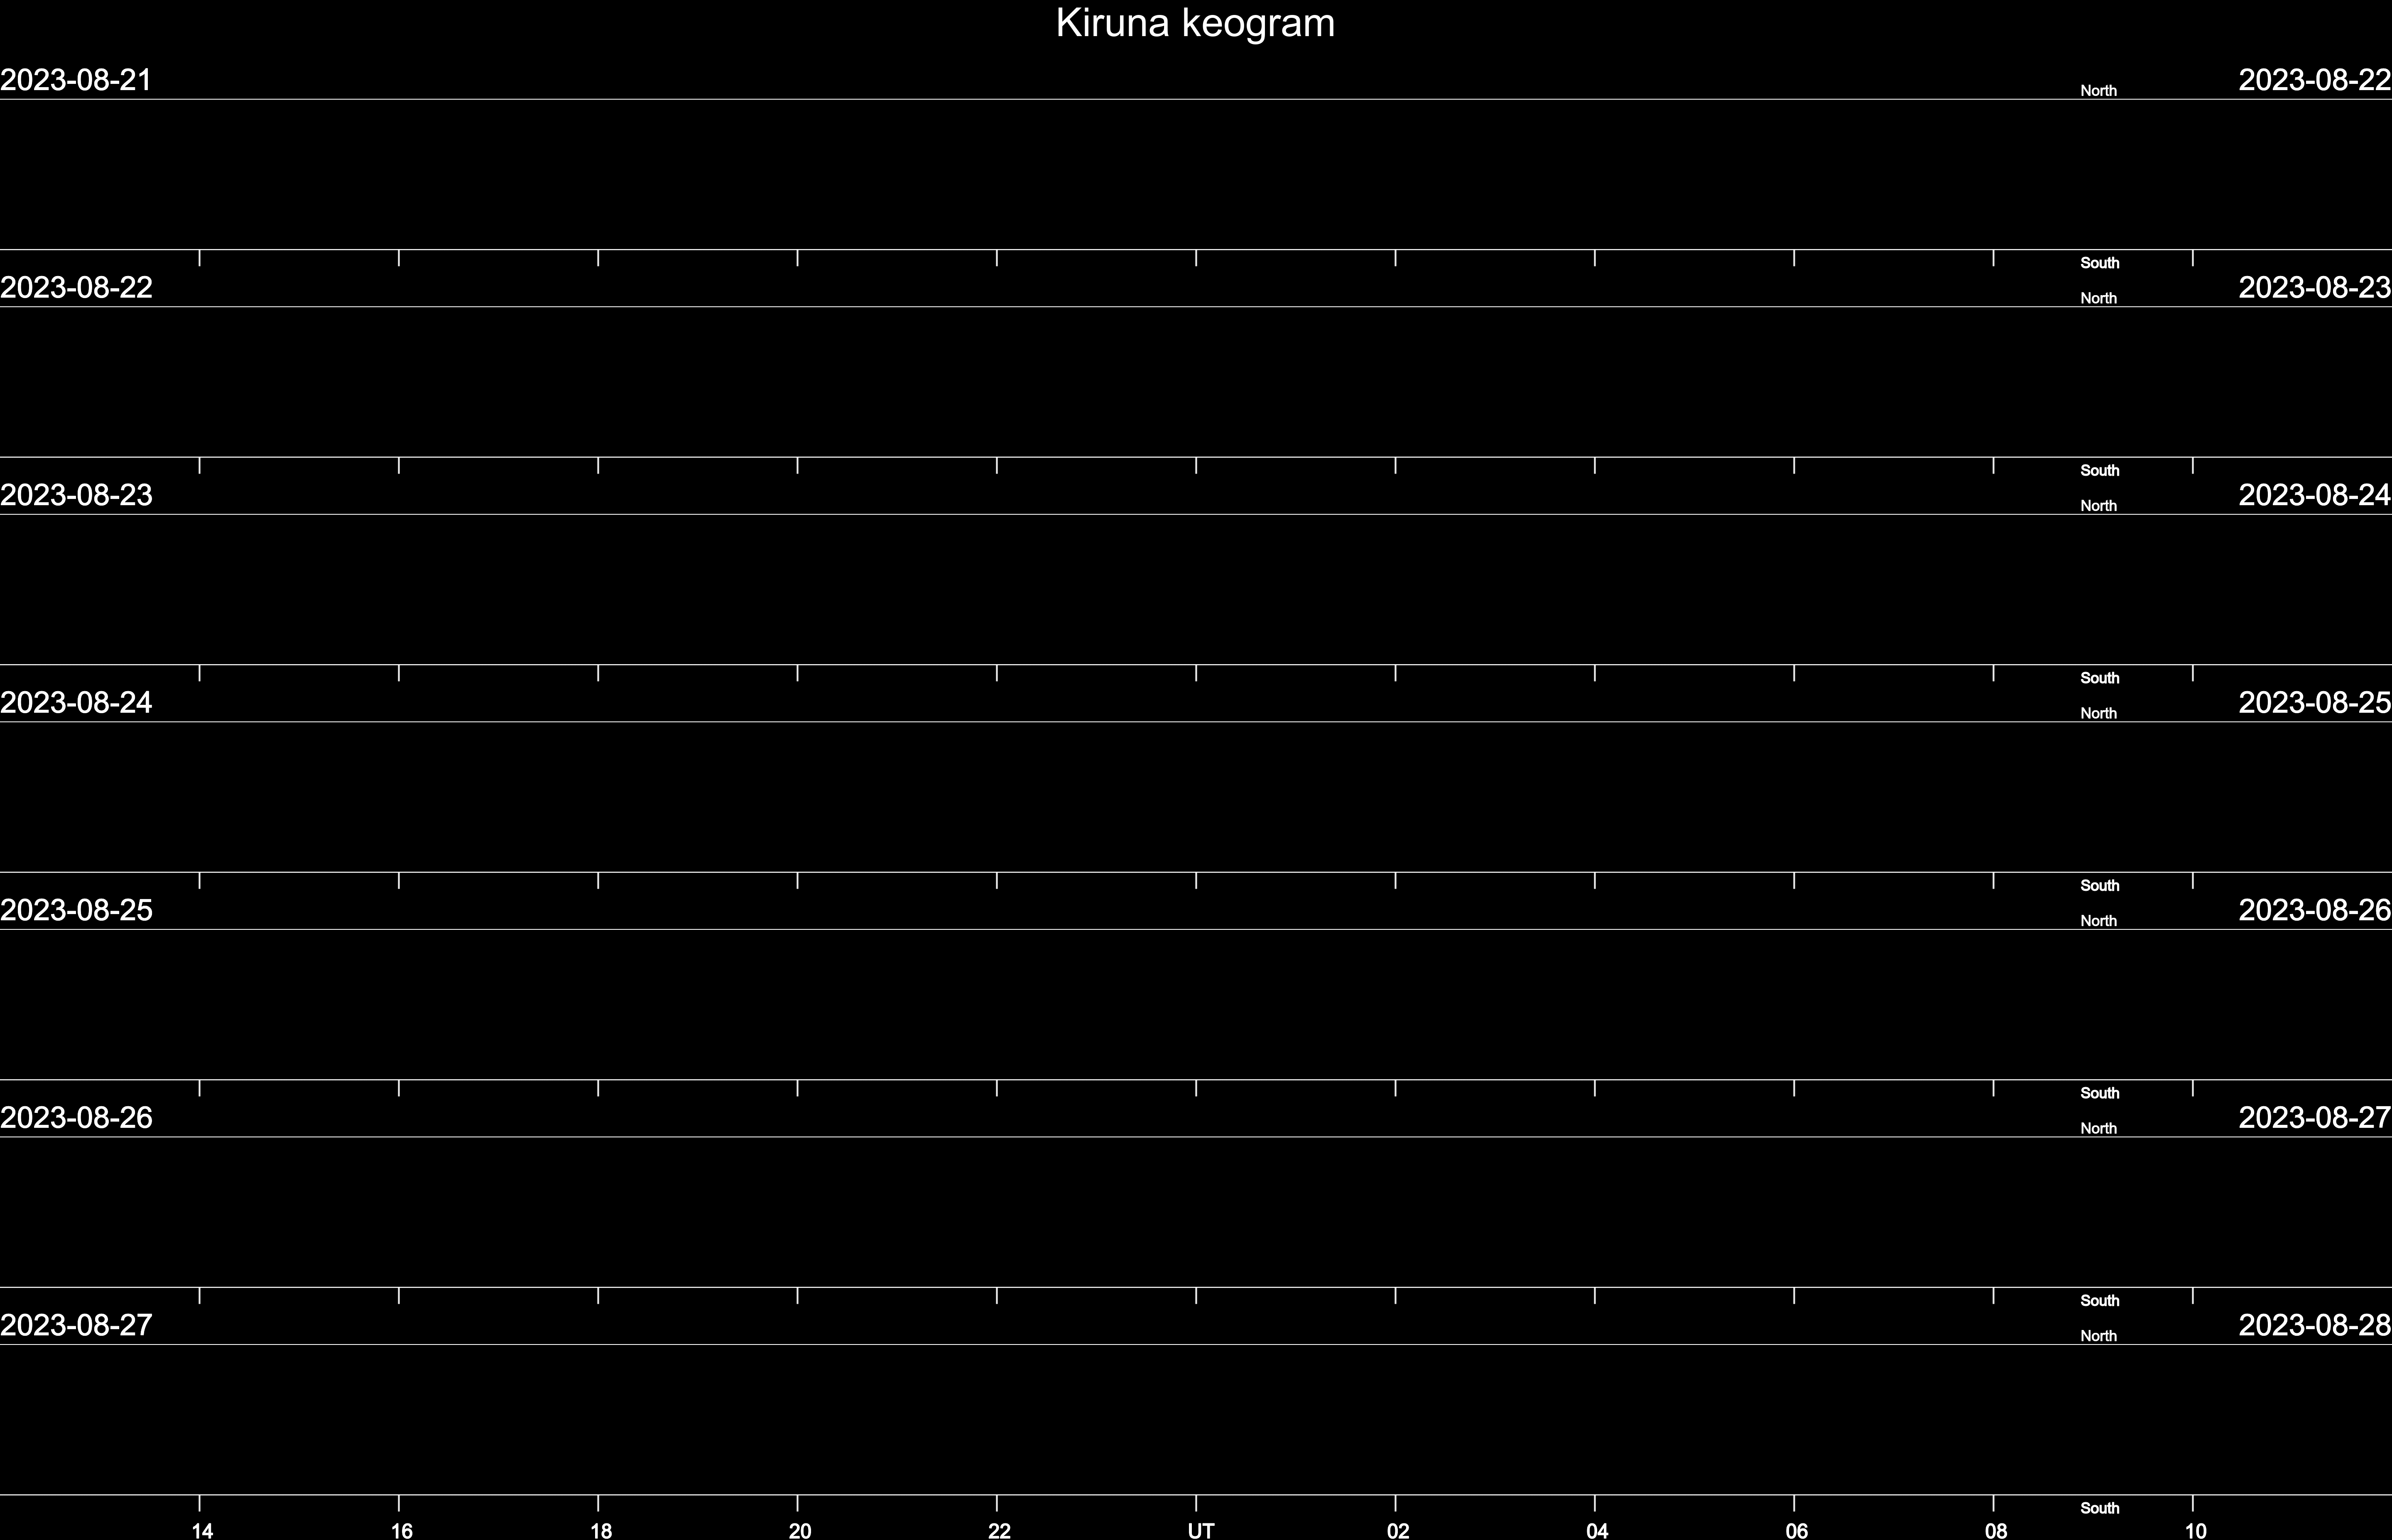This screenshot has width=2392, height=1540.
Task: Click "South" label of the 2023-08-21 keogram
Action: point(2100,263)
